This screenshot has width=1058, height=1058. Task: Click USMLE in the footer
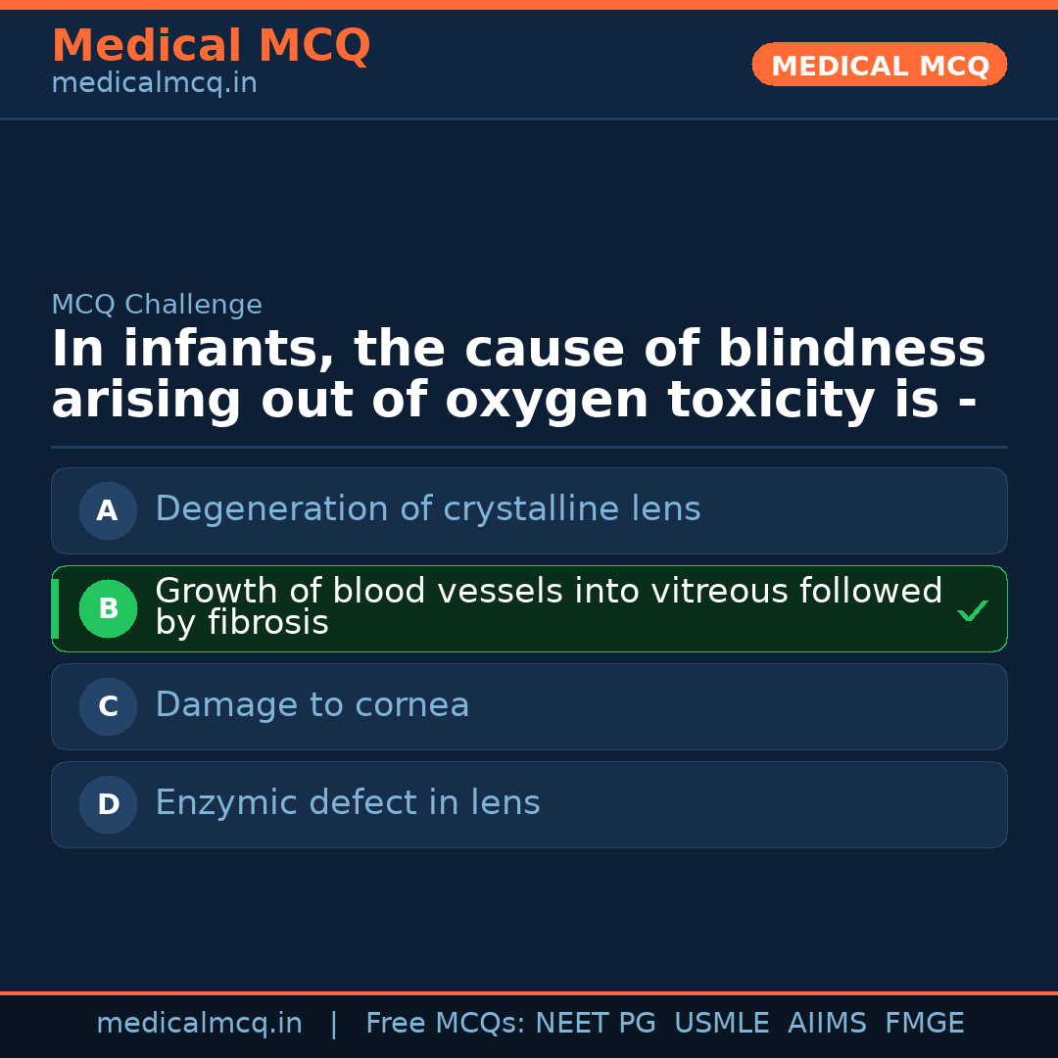(x=721, y=1024)
